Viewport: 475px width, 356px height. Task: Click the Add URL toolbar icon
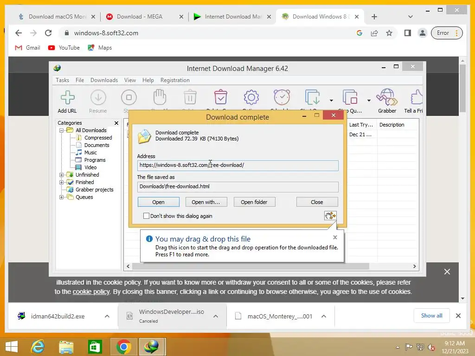[x=67, y=97]
